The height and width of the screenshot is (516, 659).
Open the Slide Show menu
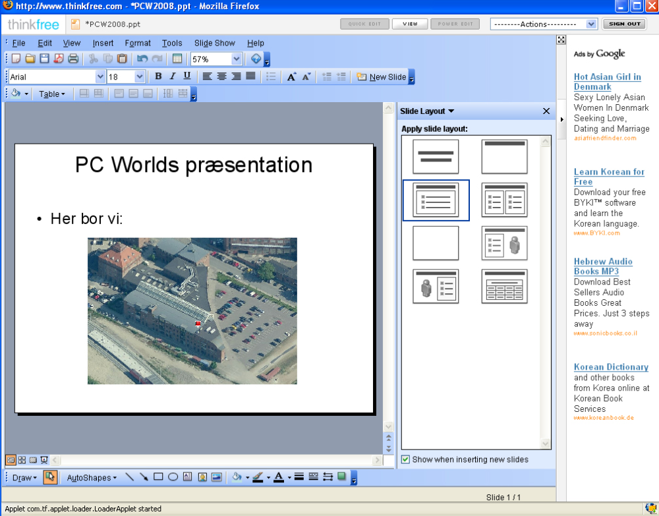point(214,43)
